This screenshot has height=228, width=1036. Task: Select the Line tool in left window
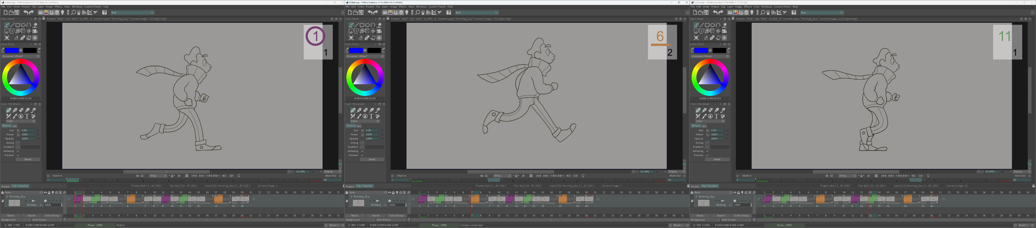12,25
